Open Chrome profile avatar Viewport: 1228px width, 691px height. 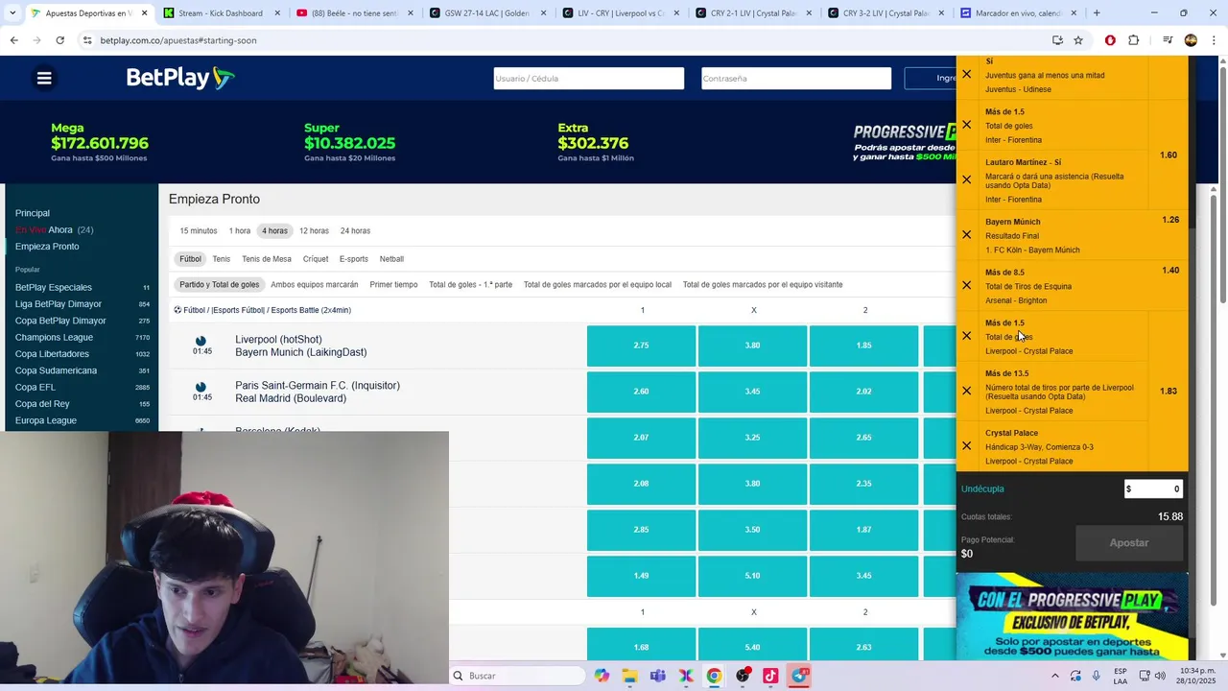1191,40
